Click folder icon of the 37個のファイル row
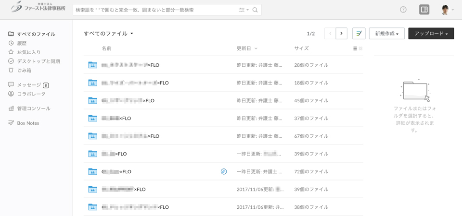Screen dimensions: 462x216 (x=92, y=119)
